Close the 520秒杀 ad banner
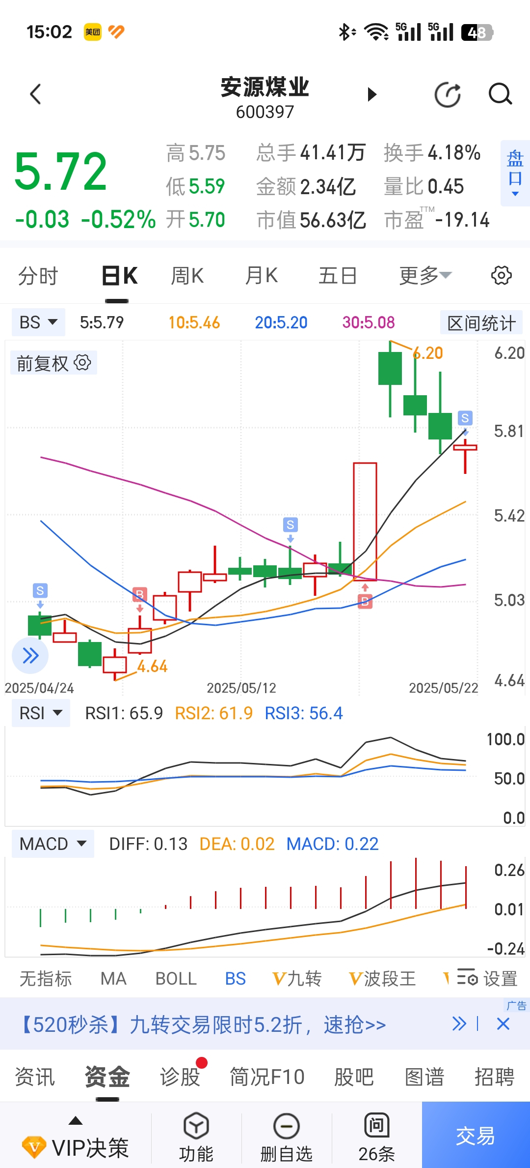Screen dimensions: 530x1168 503,1024
